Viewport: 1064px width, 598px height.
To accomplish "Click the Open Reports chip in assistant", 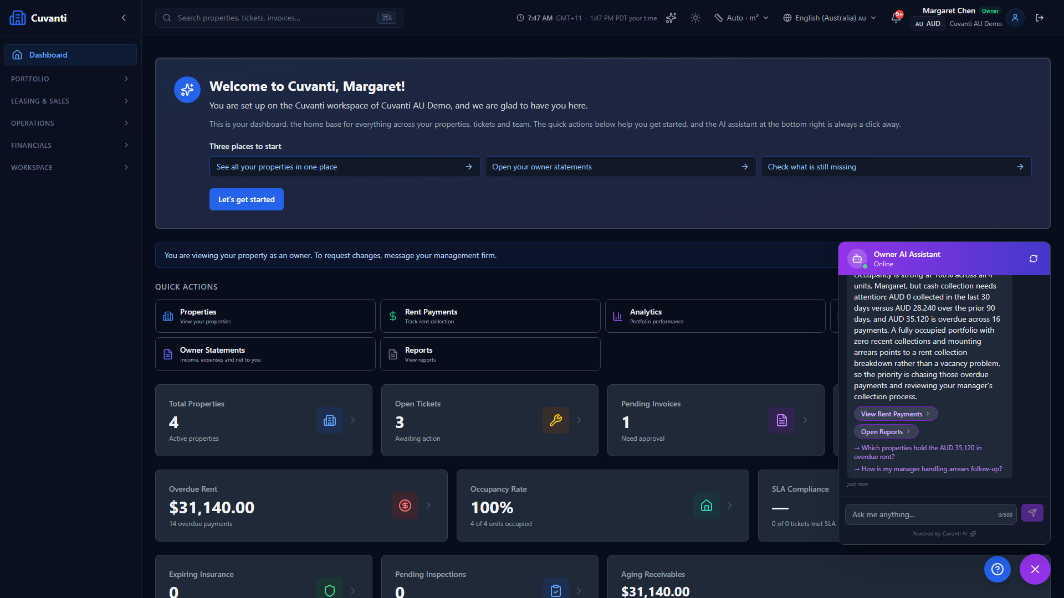I will click(886, 432).
